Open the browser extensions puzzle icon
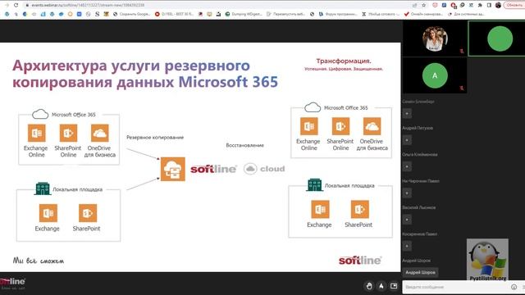The image size is (525, 295). [480, 5]
